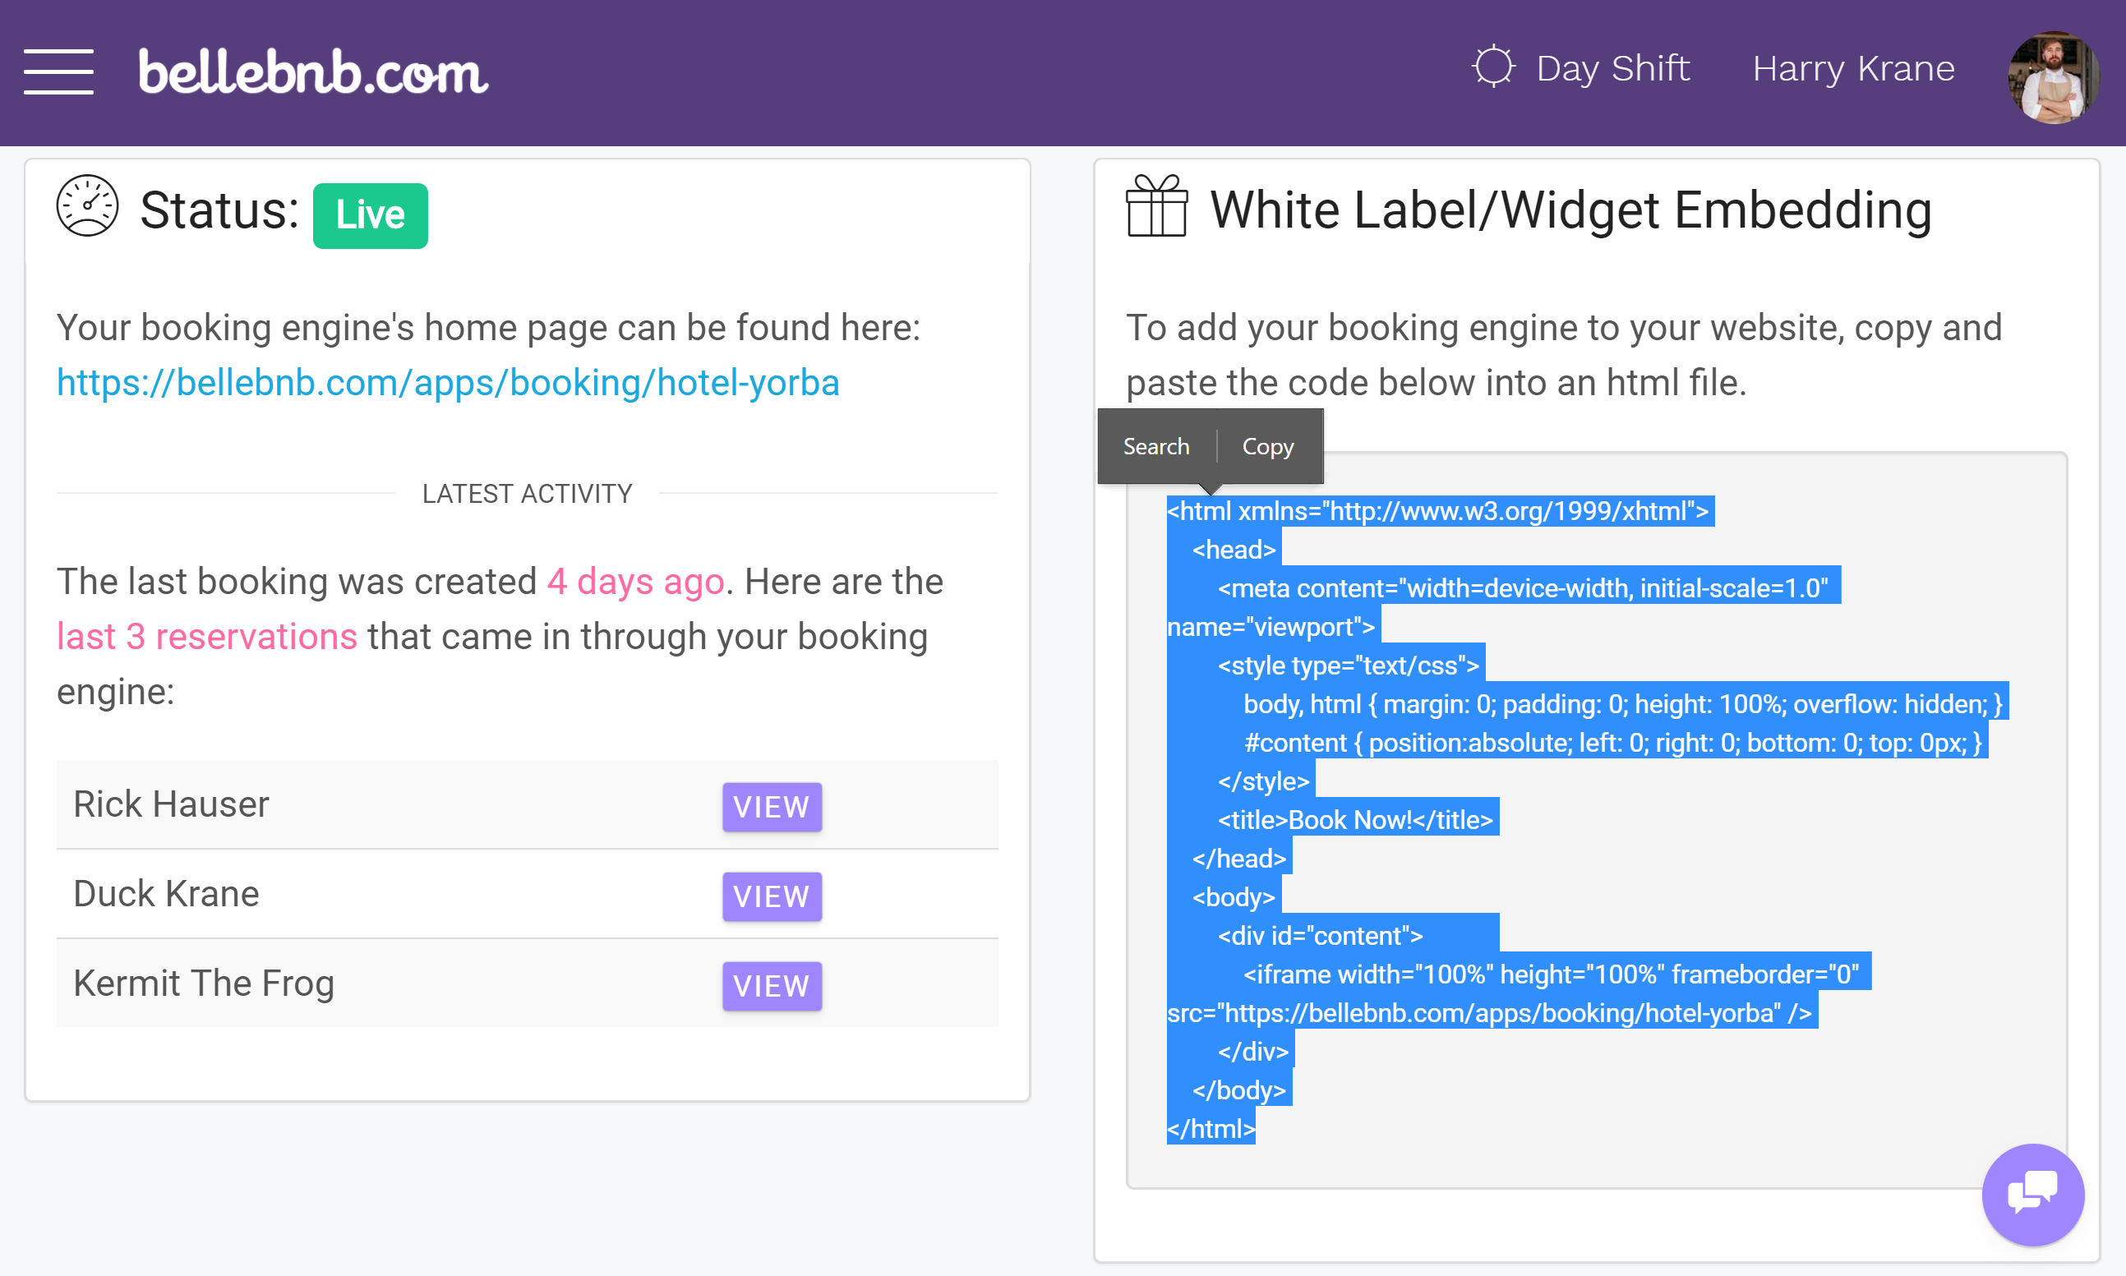The height and width of the screenshot is (1276, 2126).
Task: Click the Copy button in code panel
Action: pyautogui.click(x=1268, y=447)
